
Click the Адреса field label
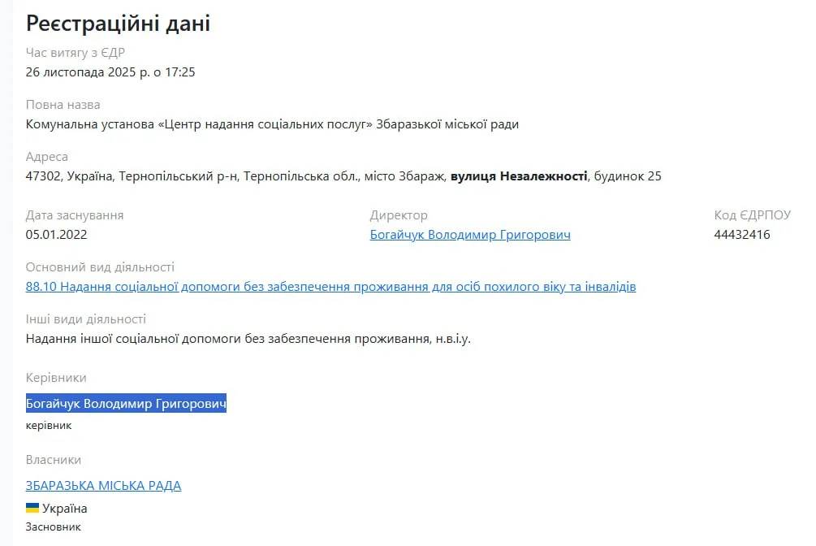click(47, 157)
